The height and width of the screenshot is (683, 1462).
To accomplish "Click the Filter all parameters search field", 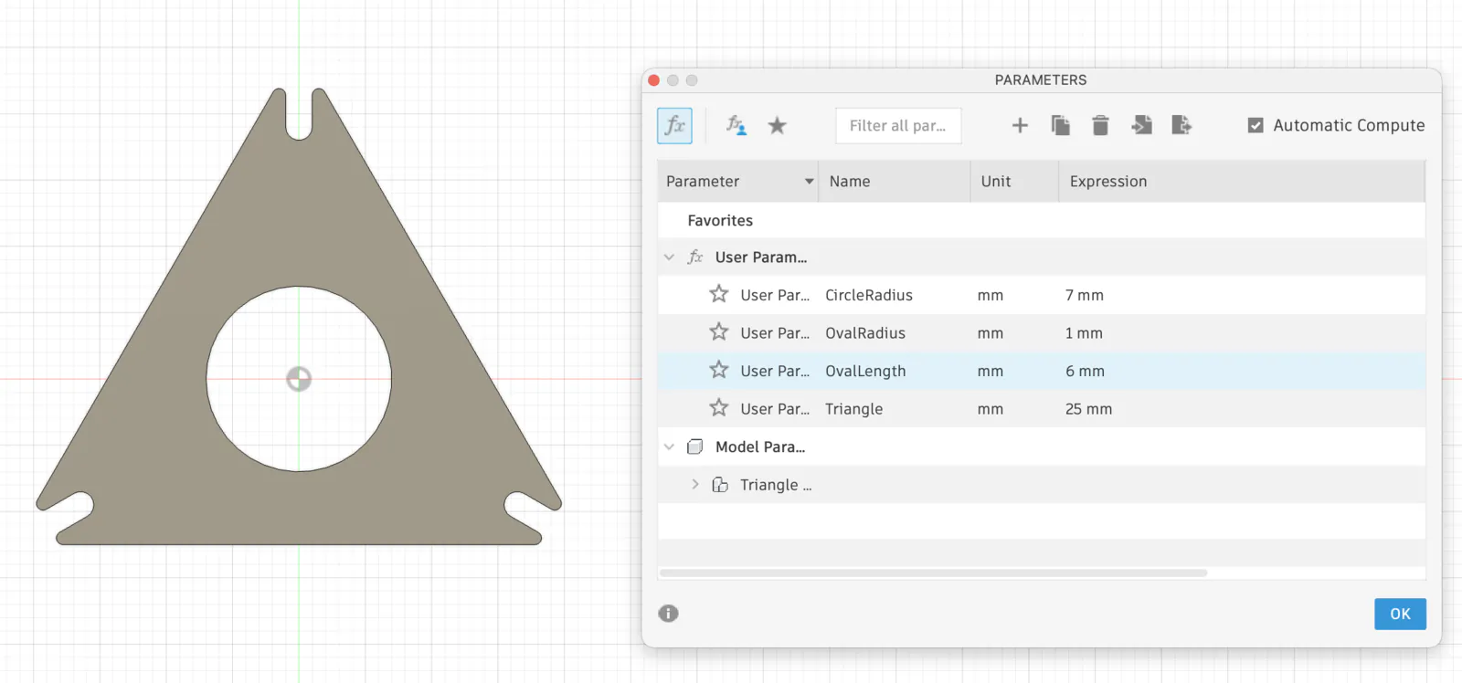I will point(898,126).
